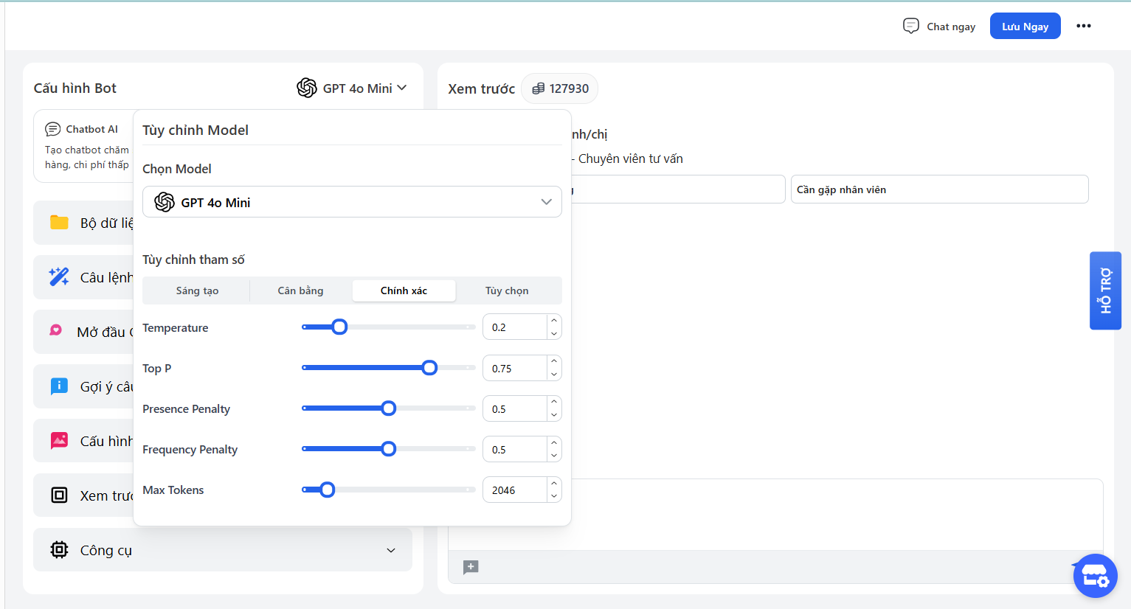Image resolution: width=1131 pixels, height=609 pixels.
Task: Click the Cần gặp nhân viên suggestion
Action: coord(938,189)
